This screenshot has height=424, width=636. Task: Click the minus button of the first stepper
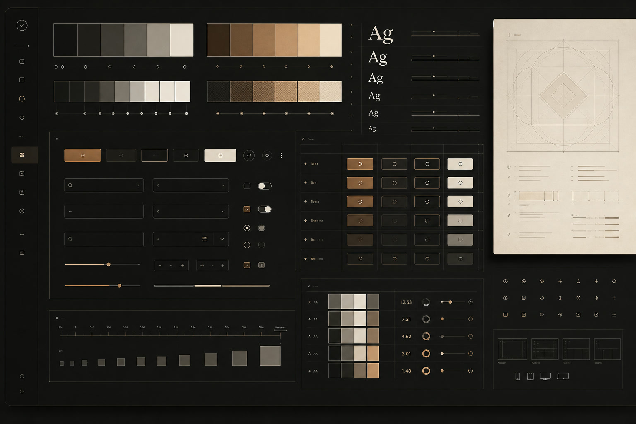pos(160,265)
